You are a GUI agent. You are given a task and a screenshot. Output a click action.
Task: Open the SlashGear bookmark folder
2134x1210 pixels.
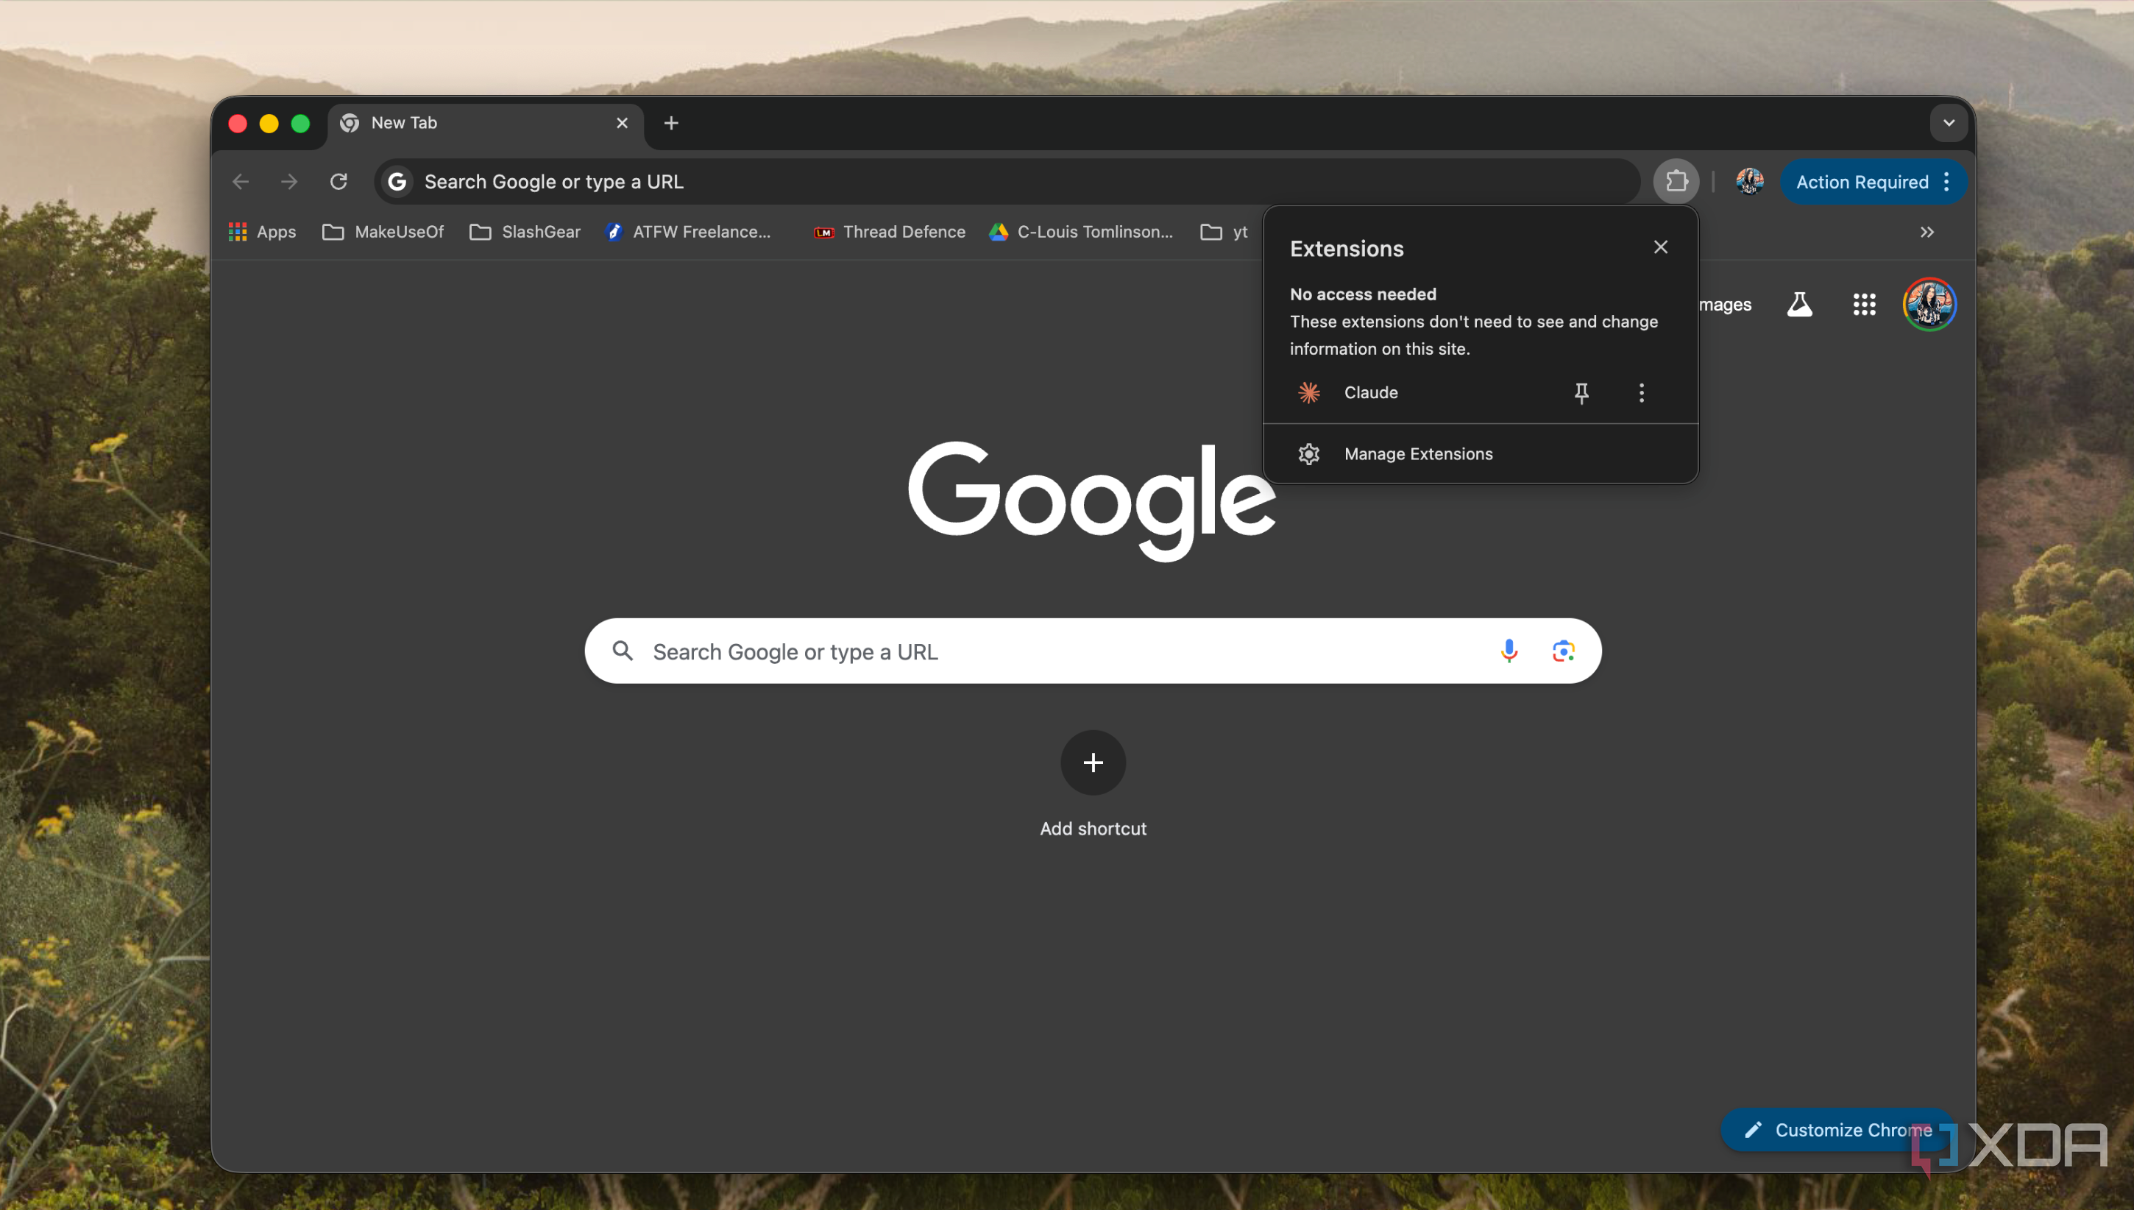coord(524,232)
